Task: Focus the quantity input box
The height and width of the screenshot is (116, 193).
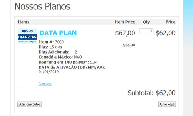Action: [146, 31]
